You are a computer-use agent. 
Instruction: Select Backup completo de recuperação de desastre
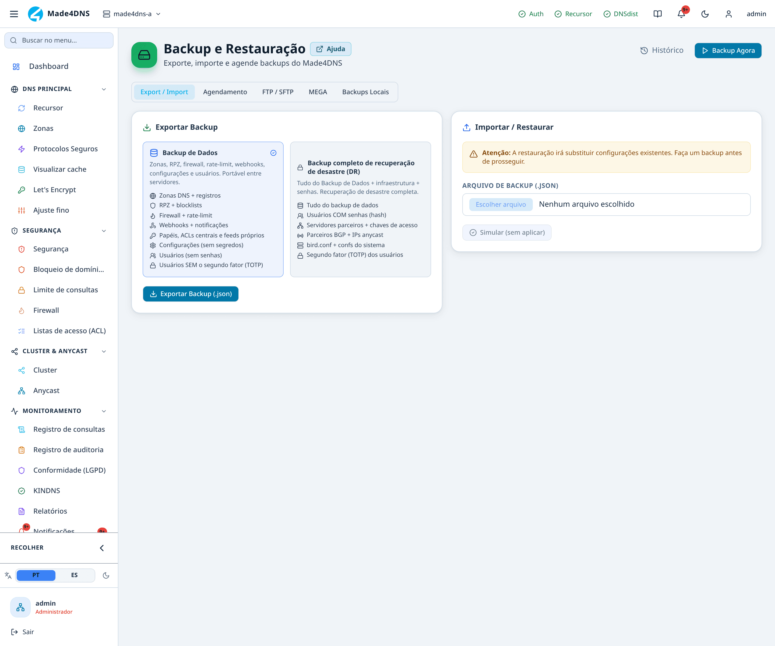point(361,209)
